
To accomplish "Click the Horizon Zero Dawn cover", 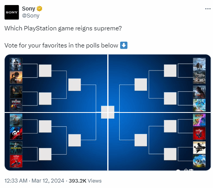I will (x=199, y=161).
